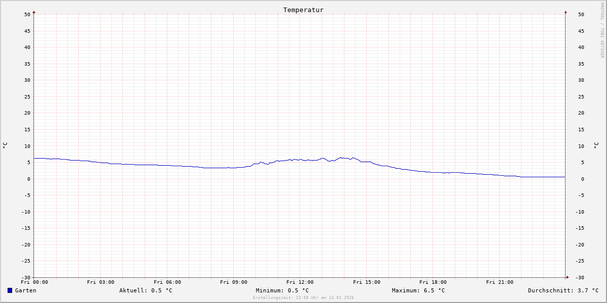Click the right °C axis unit label
Screen dimensions: 607x303
pos(596,145)
